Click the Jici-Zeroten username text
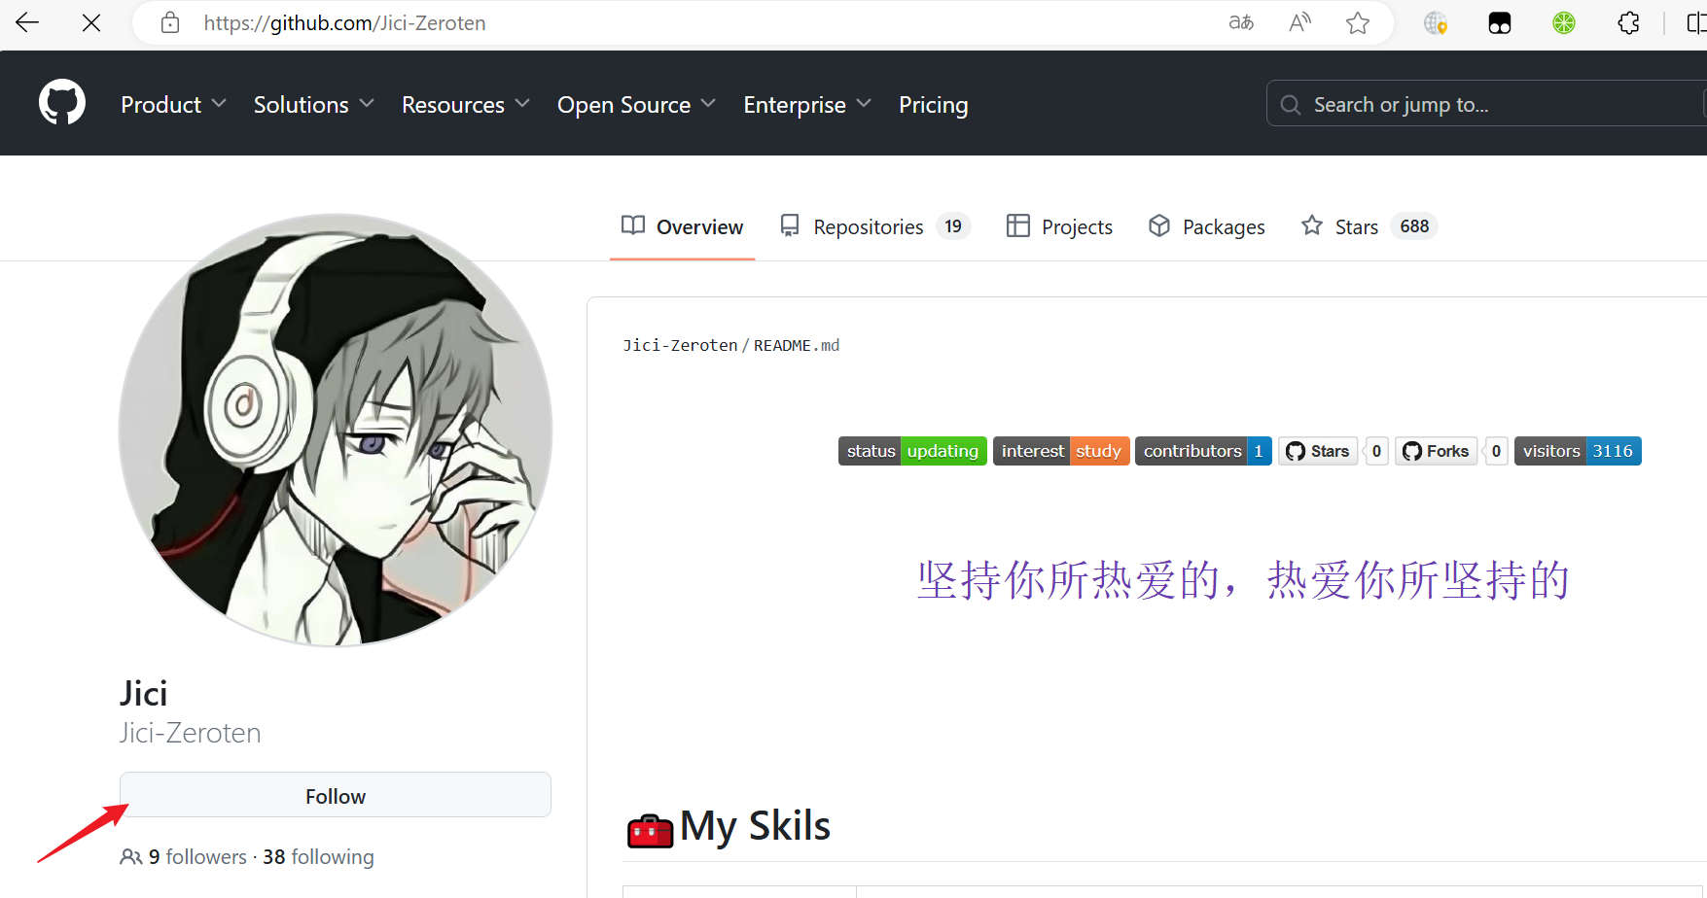The width and height of the screenshot is (1707, 898). [x=191, y=733]
